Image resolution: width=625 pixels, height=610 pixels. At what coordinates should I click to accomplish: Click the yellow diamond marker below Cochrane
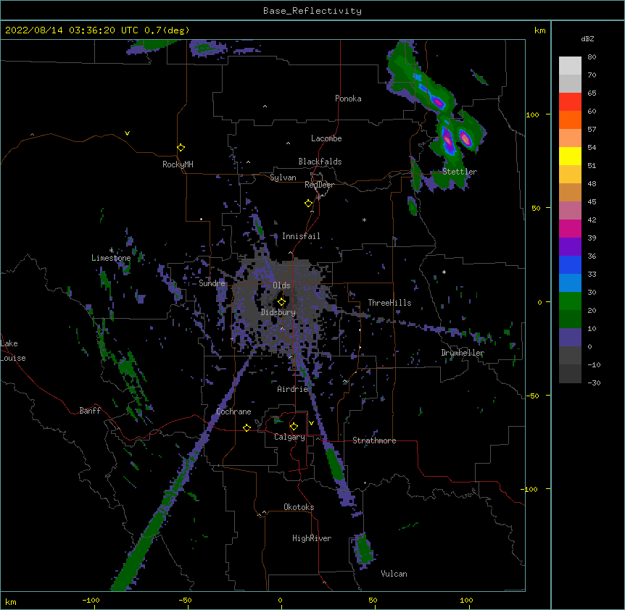247,427
